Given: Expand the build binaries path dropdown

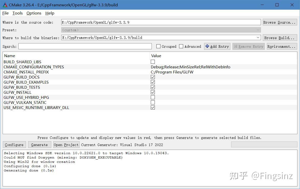Looking at the screenshot, I should pyautogui.click(x=258, y=38).
